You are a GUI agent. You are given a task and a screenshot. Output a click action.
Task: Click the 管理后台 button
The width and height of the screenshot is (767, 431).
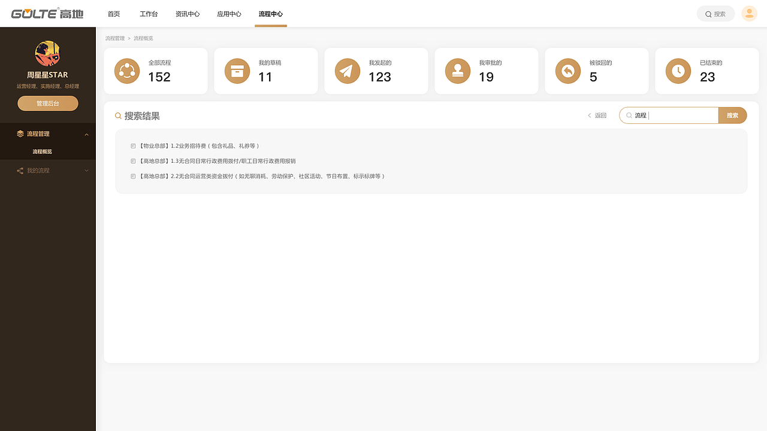pos(48,104)
